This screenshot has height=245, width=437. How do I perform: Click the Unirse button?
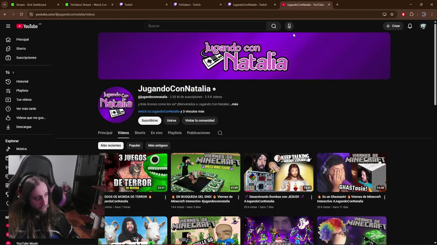point(171,120)
